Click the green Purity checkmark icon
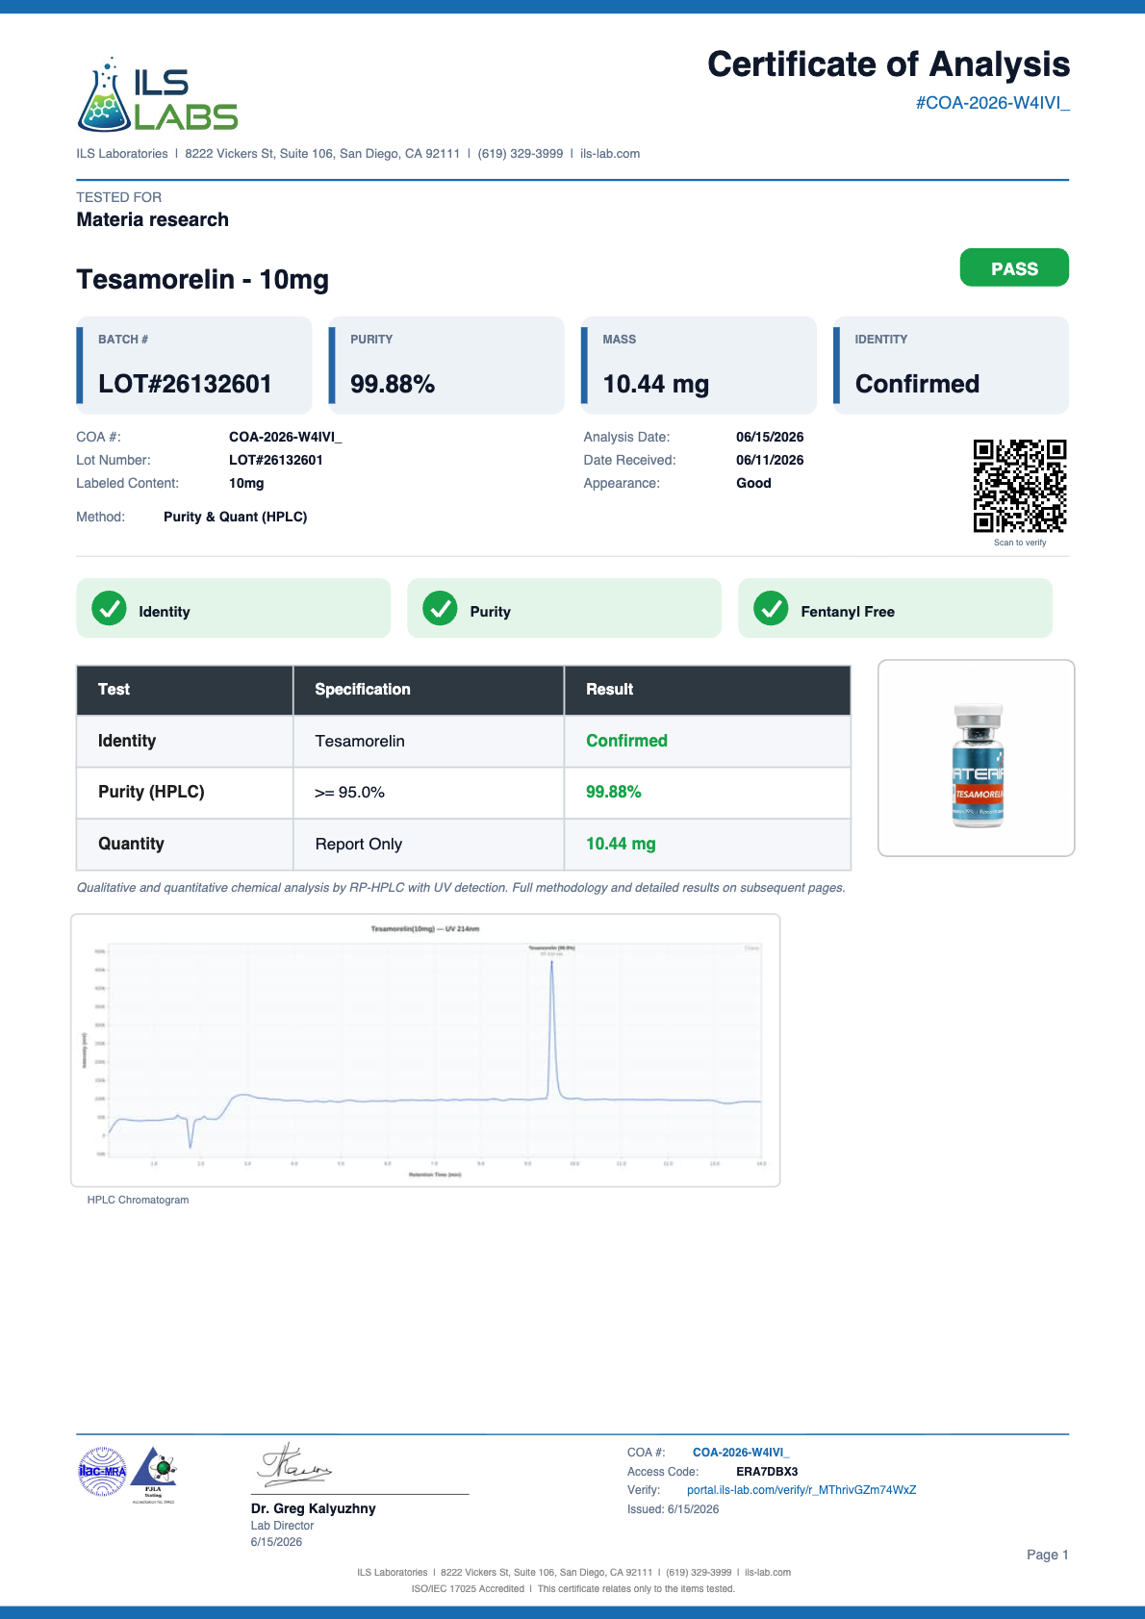 pos(440,608)
